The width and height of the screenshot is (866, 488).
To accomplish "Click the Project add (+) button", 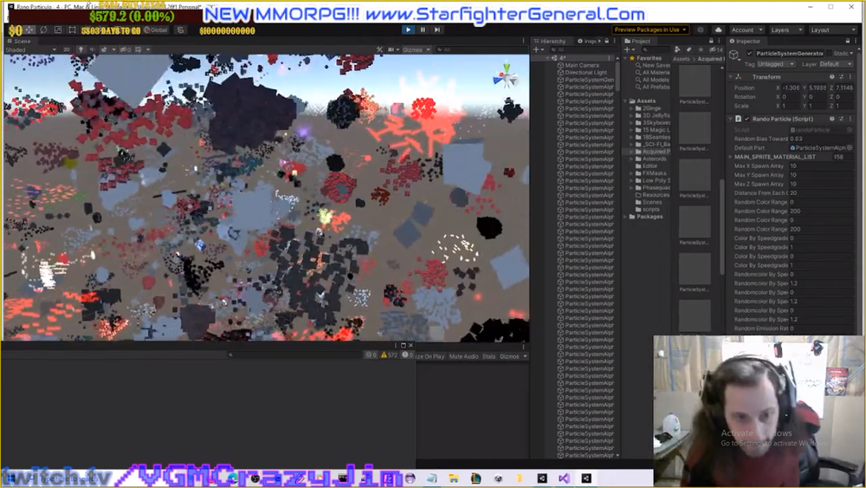I will click(x=629, y=49).
